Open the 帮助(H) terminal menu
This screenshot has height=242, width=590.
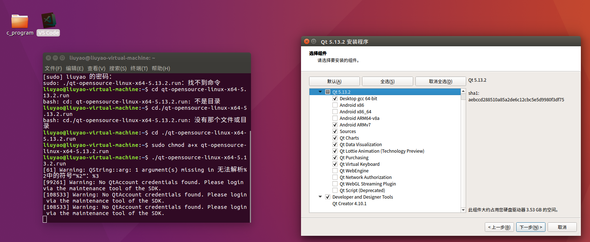click(161, 69)
